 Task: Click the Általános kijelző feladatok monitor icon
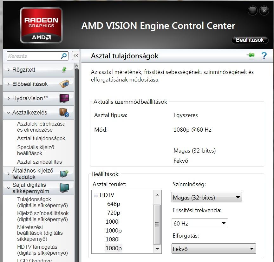pyautogui.click(x=64, y=174)
